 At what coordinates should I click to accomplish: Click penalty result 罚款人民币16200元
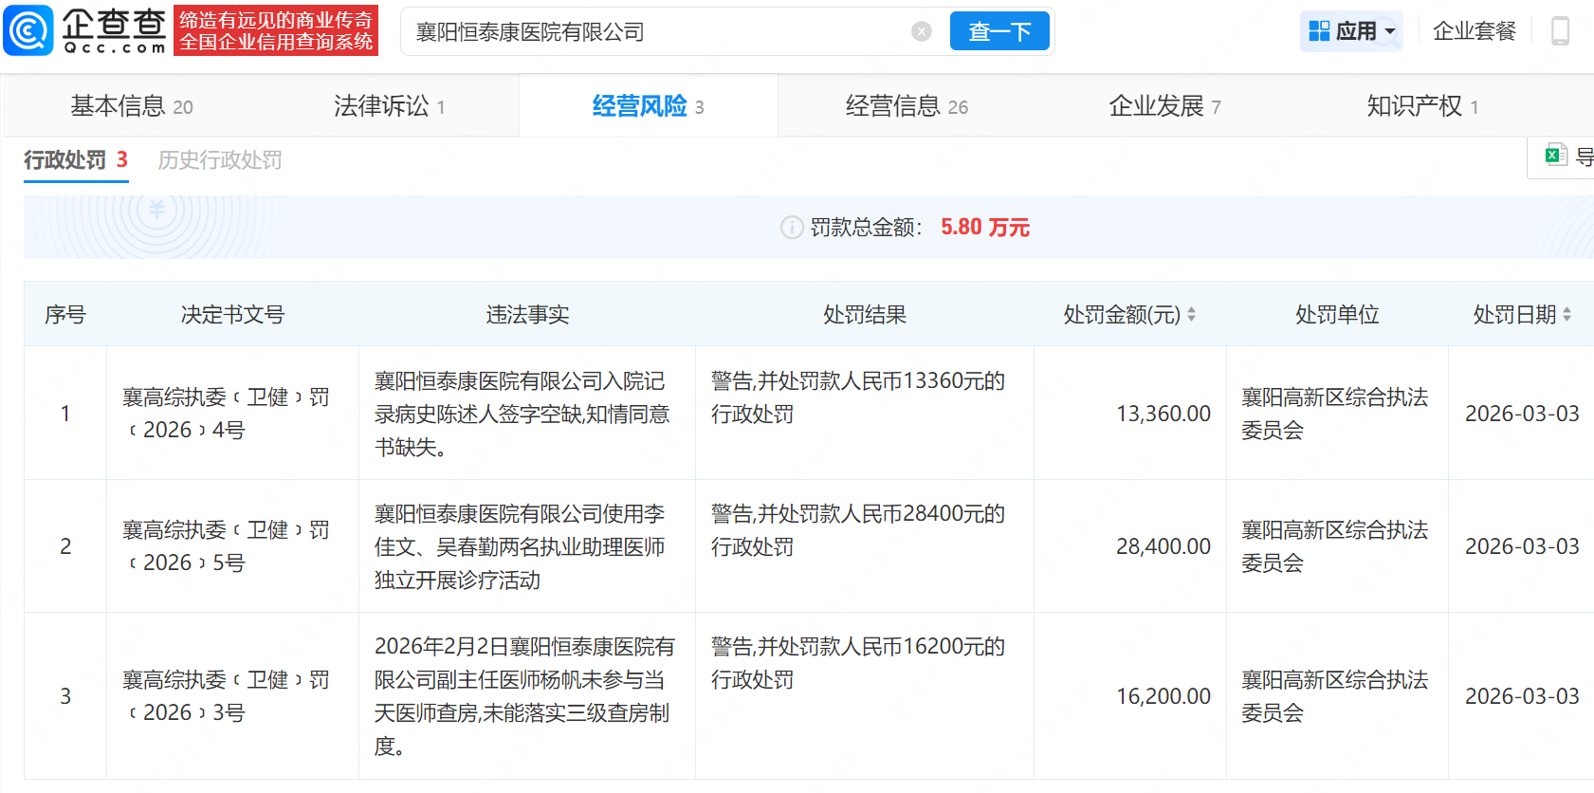pyautogui.click(x=858, y=663)
